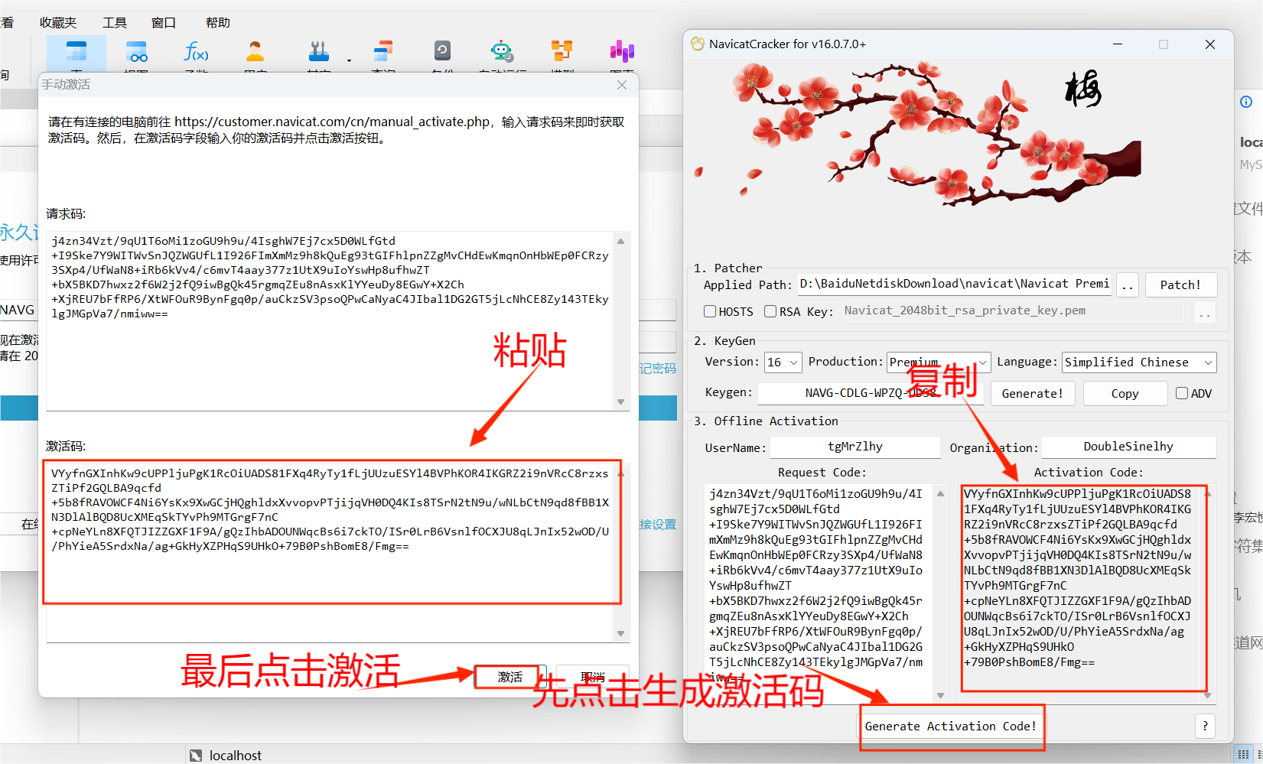Click the 激活 button in dialog

pyautogui.click(x=510, y=677)
